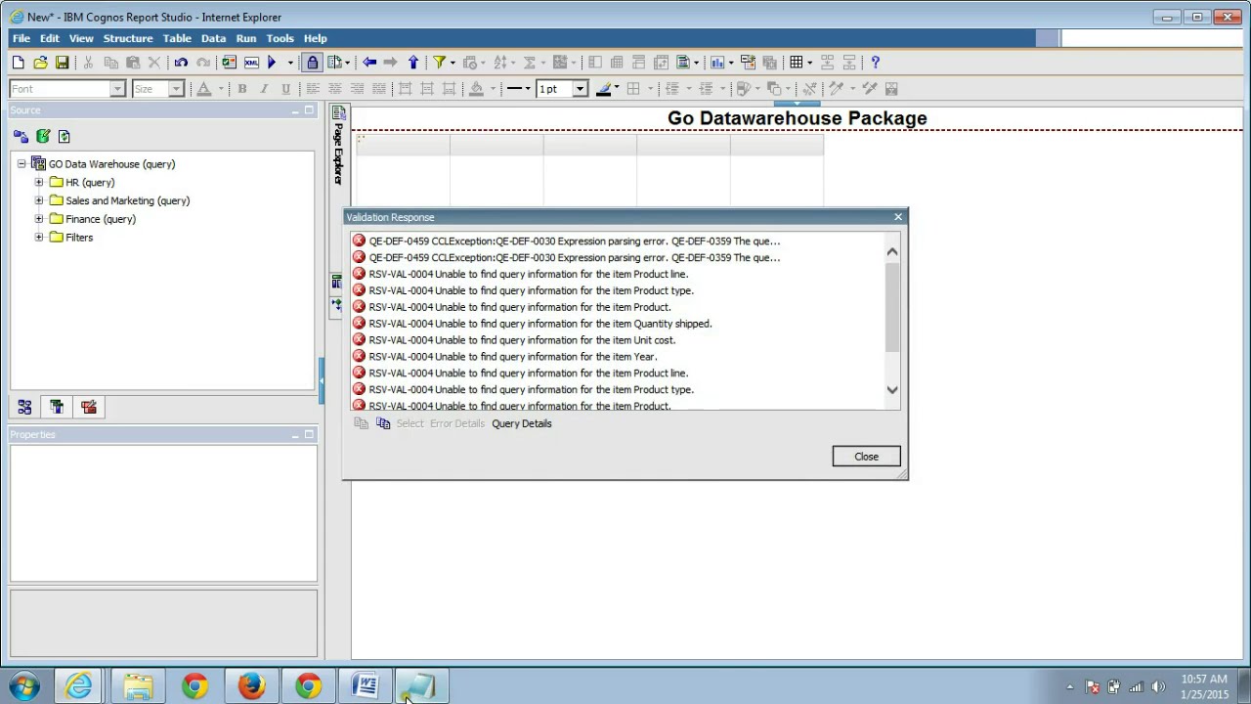Screen dimensions: 1251x704
Task: Click the Condition Explorer side icon
Action: click(337, 305)
